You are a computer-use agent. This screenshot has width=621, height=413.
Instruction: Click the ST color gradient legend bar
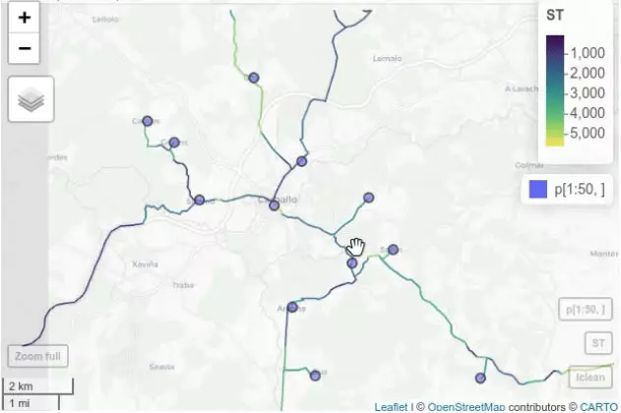[x=555, y=91]
